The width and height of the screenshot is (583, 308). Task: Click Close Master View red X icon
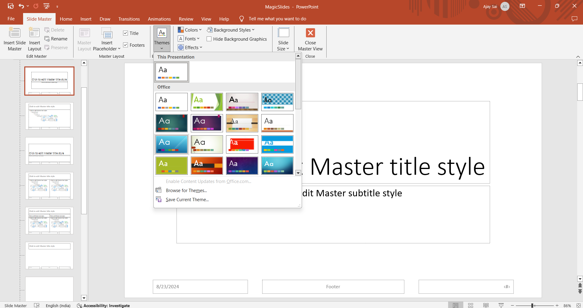click(310, 33)
